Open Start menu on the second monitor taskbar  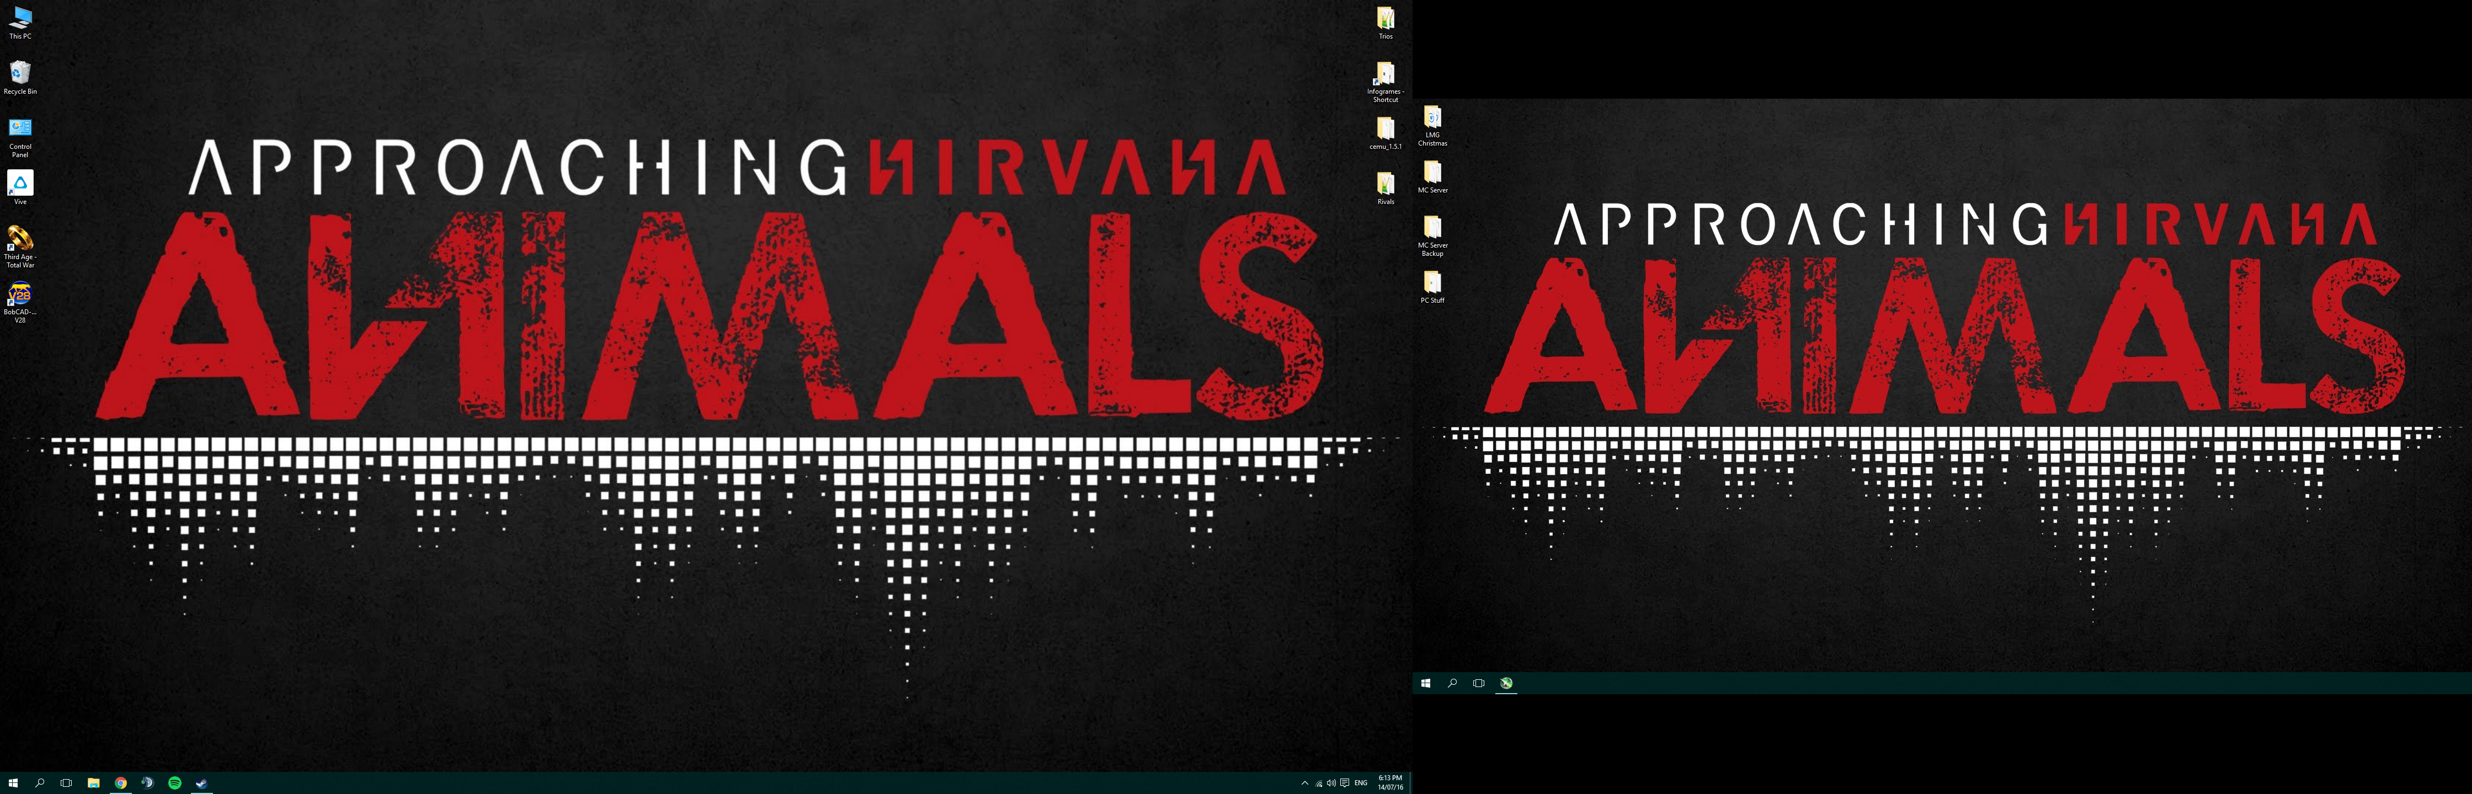pos(1426,684)
